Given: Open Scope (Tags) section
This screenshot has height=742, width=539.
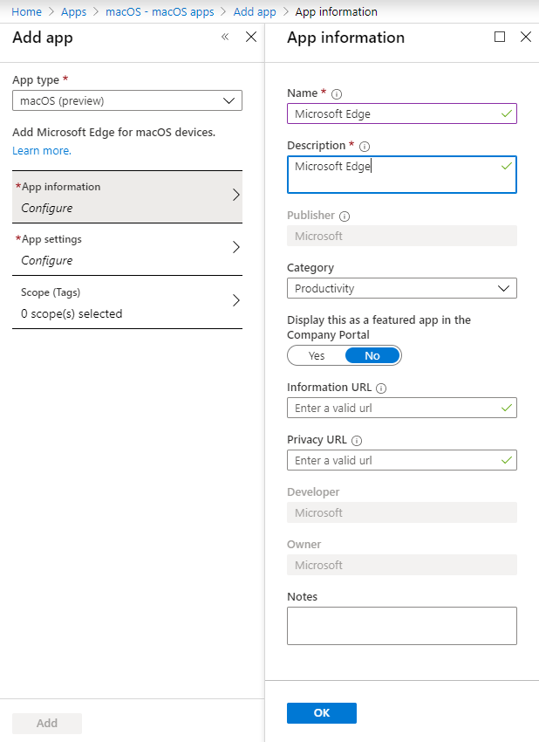Looking at the screenshot, I should (x=127, y=302).
